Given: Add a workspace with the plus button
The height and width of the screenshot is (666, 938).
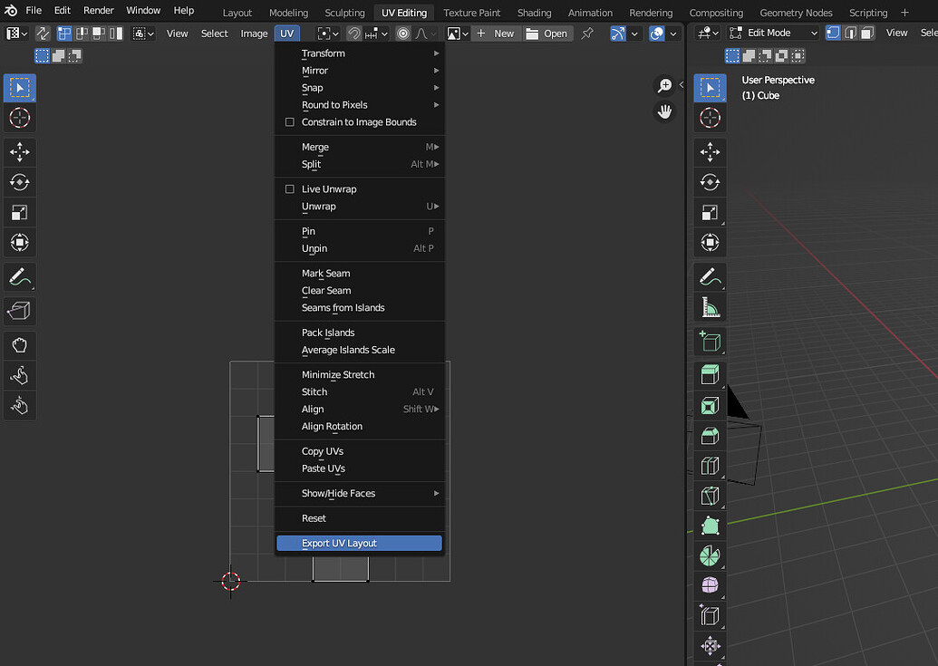Looking at the screenshot, I should tap(904, 13).
